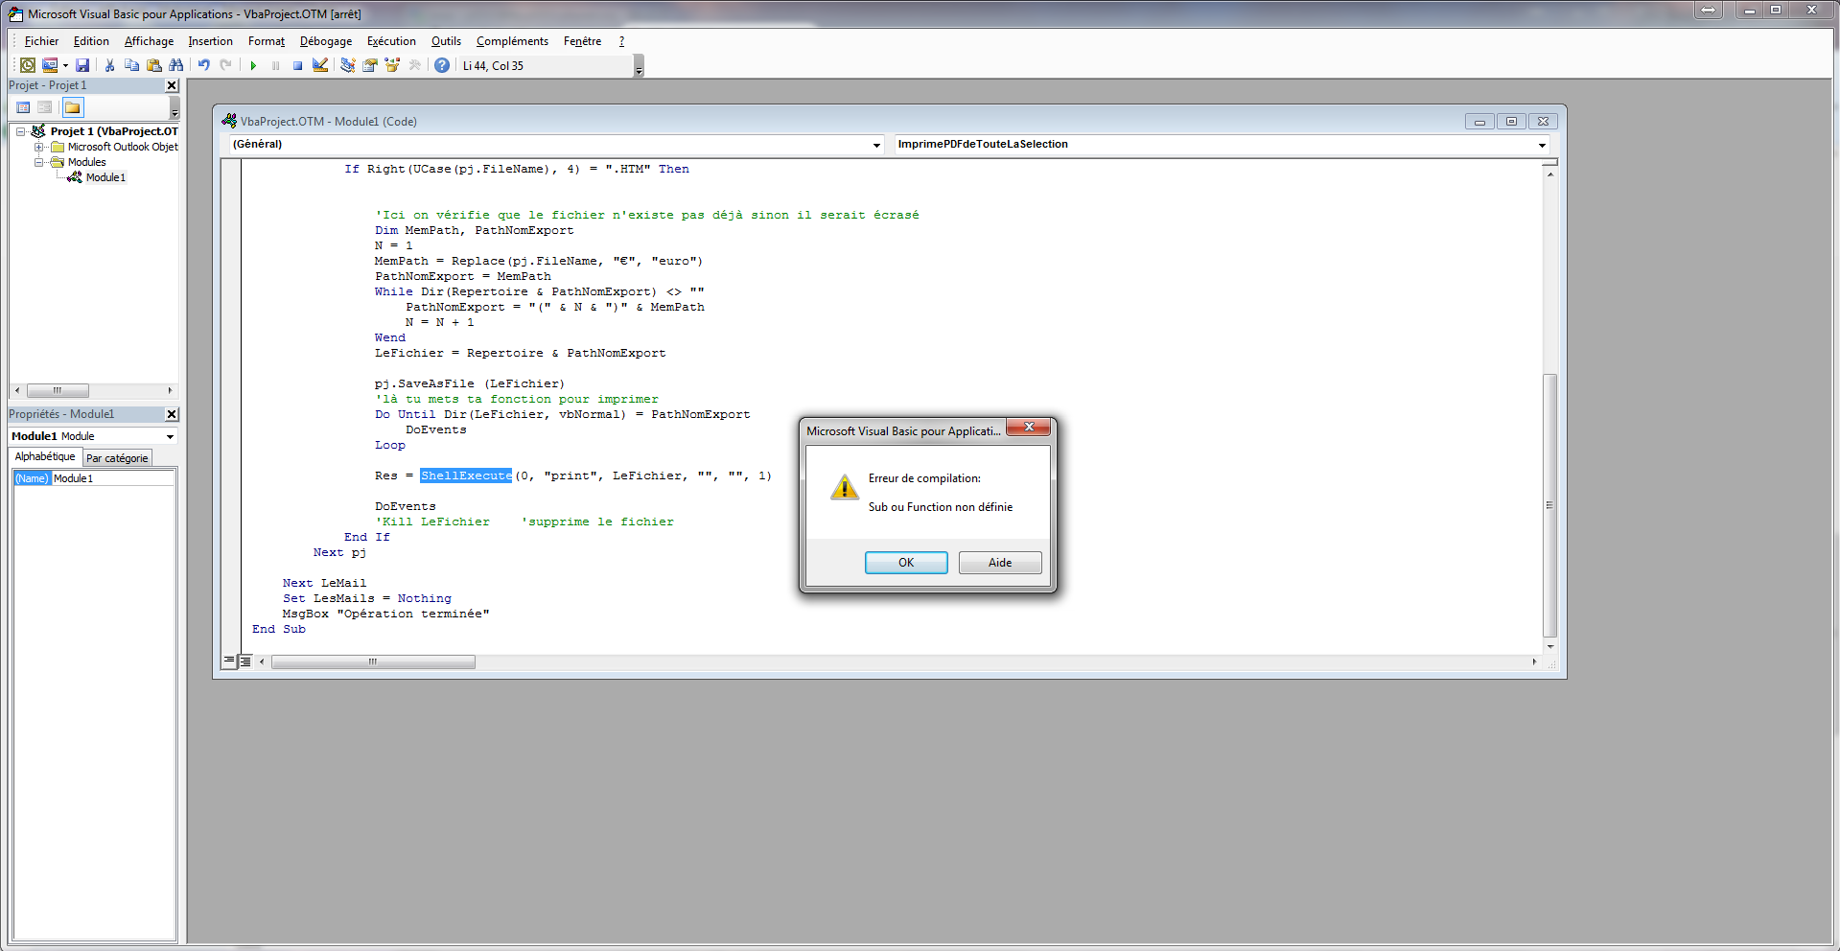This screenshot has height=951, width=1840.
Task: Click Project panel horizontal scrollbar thumb
Action: [58, 390]
